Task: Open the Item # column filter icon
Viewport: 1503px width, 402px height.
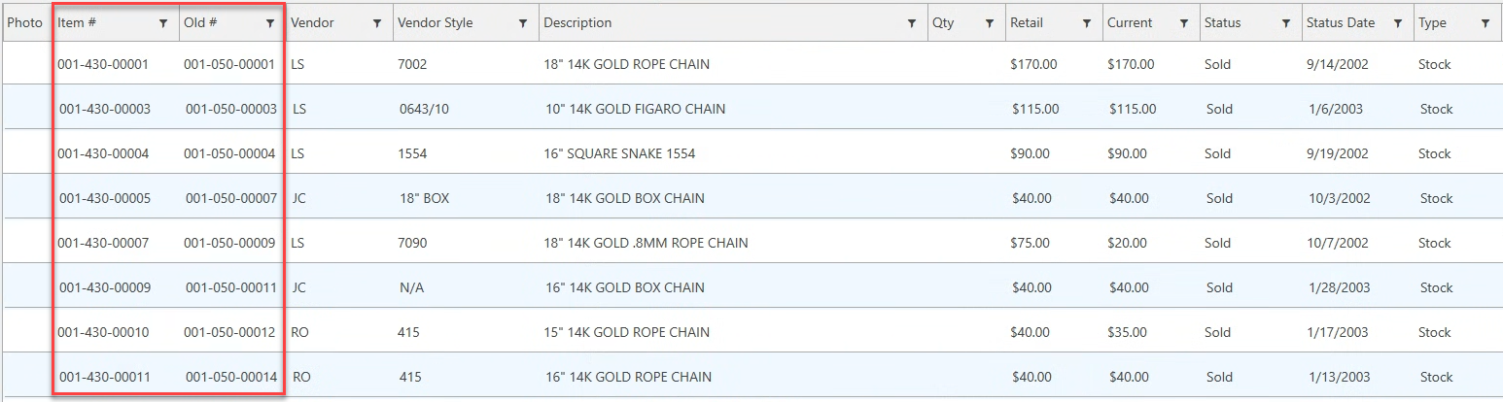Action: pyautogui.click(x=163, y=23)
